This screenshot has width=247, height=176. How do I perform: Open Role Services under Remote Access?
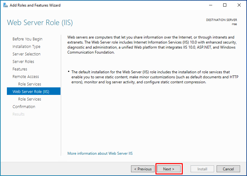tap(29, 84)
